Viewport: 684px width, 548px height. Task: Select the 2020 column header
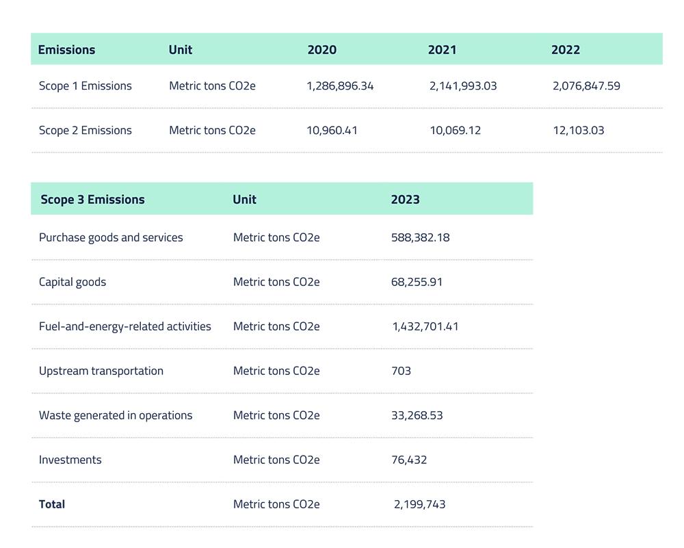click(321, 50)
